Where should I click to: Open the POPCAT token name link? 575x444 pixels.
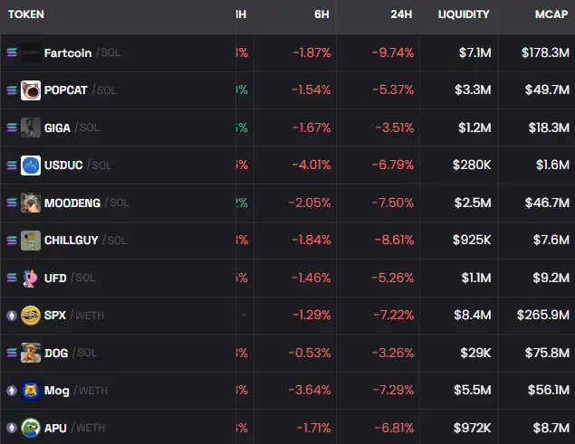[x=68, y=90]
